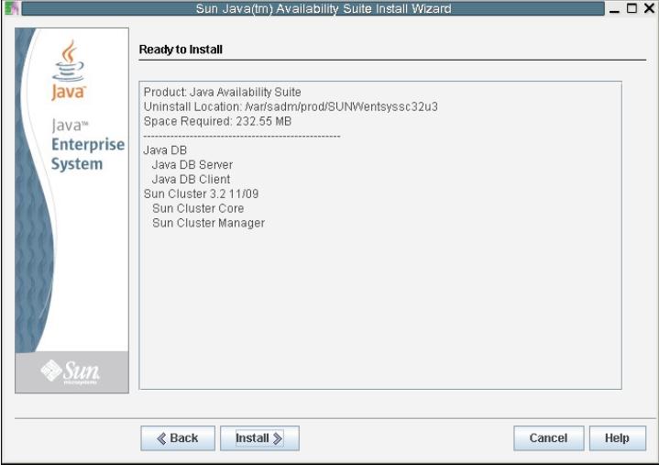
Task: Click the Install button
Action: (259, 438)
